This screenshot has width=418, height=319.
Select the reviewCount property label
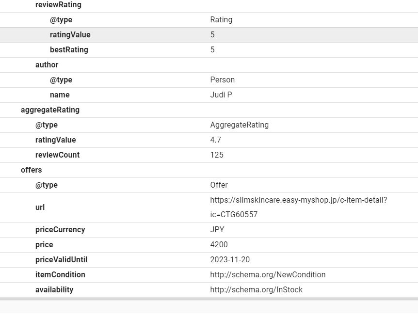(x=57, y=155)
